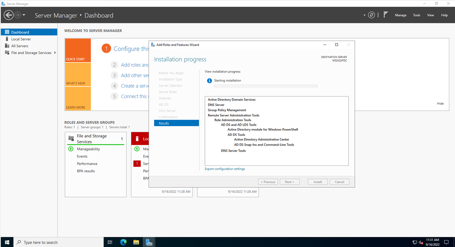Image resolution: width=455 pixels, height=247 pixels.
Task: Select the All Servers sidebar icon
Action: click(x=7, y=45)
